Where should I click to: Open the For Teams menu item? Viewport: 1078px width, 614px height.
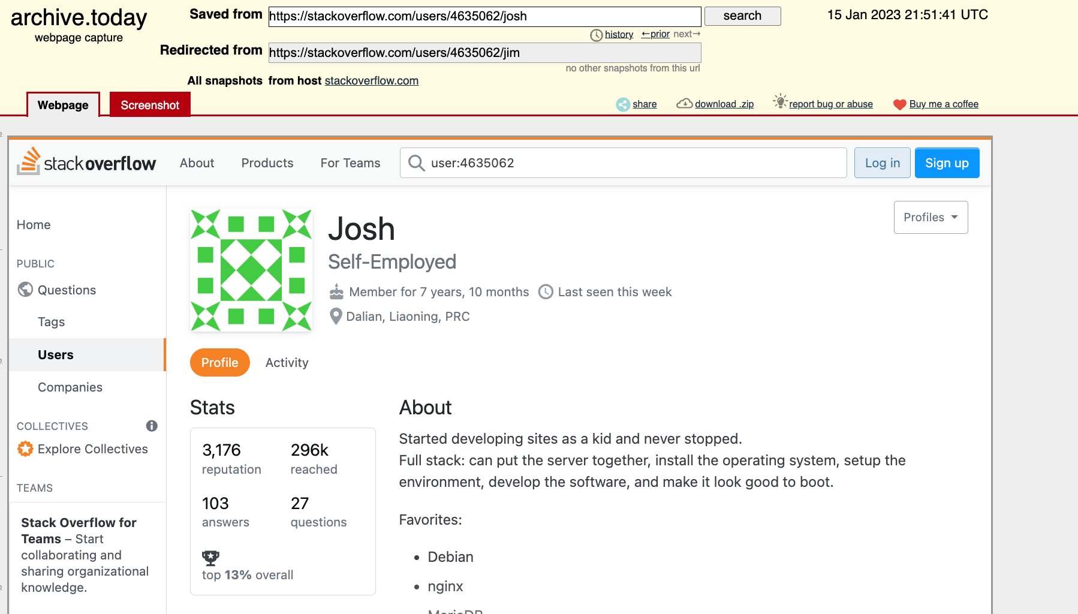(351, 163)
